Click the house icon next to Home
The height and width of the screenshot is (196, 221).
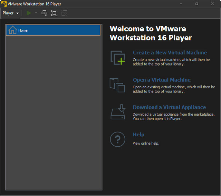click(12, 30)
